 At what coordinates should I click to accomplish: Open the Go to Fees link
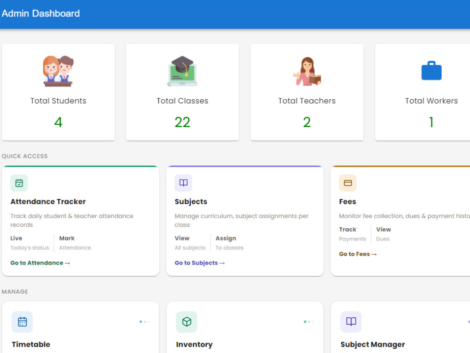coord(358,254)
